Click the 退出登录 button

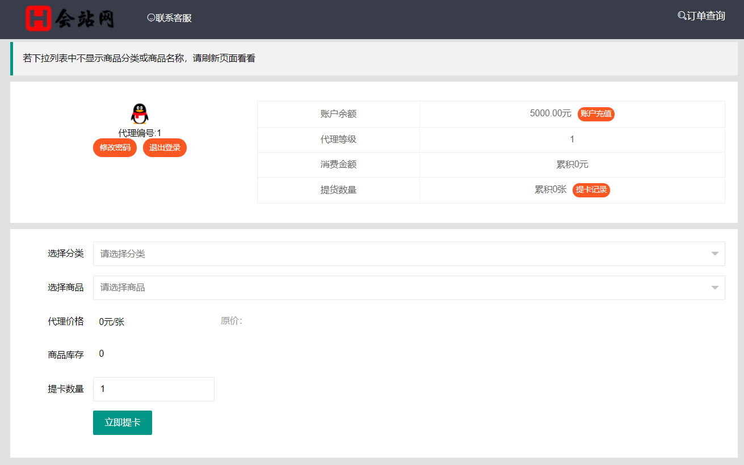165,147
